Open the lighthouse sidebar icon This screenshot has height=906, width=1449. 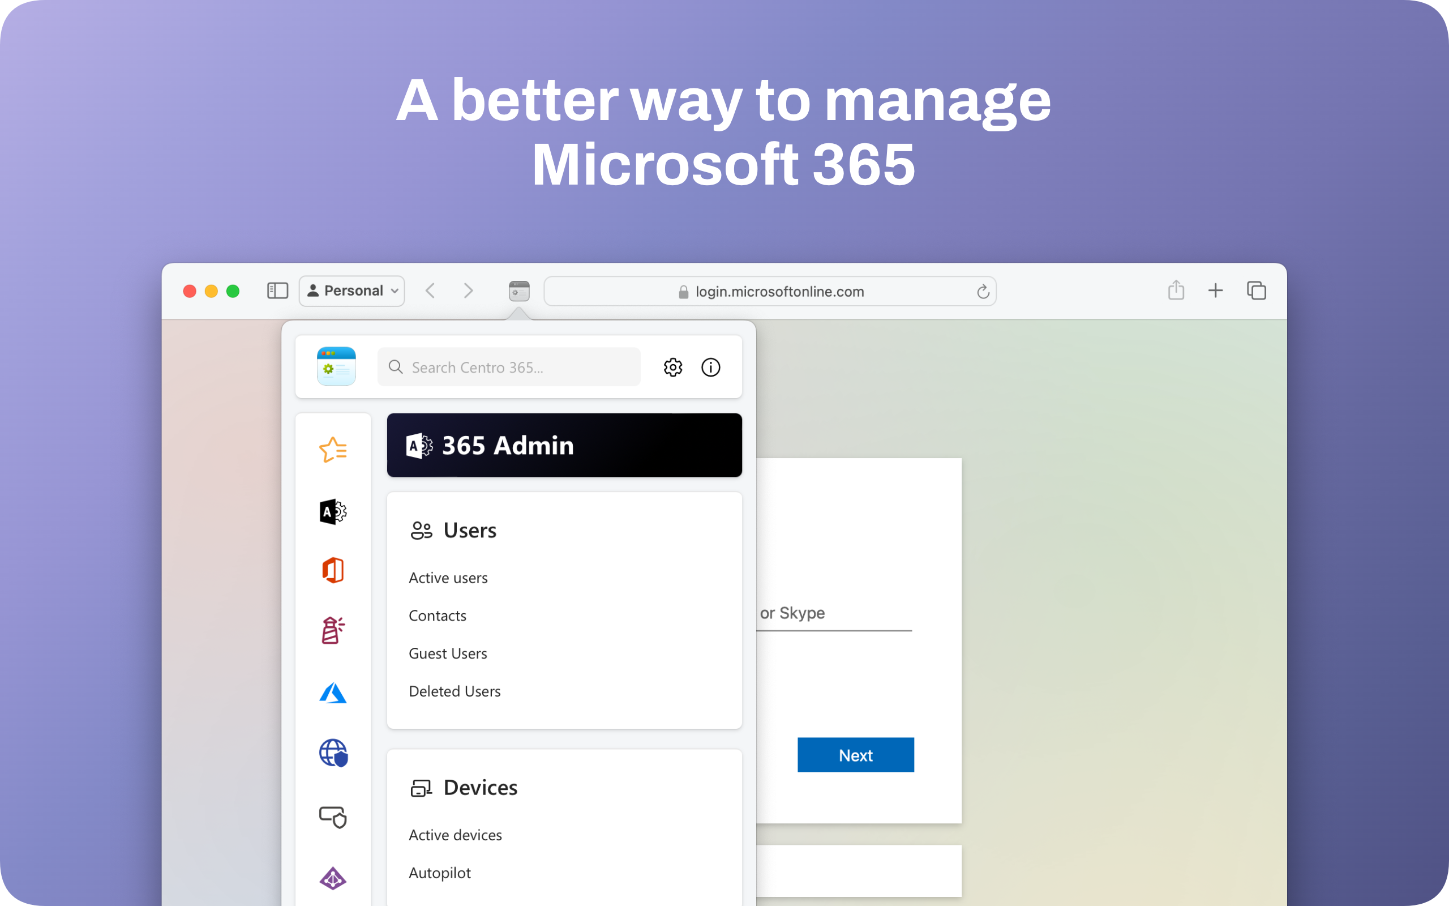[x=333, y=631]
